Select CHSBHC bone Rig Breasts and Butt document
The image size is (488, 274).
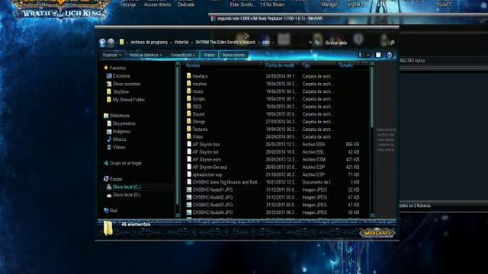pos(226,182)
